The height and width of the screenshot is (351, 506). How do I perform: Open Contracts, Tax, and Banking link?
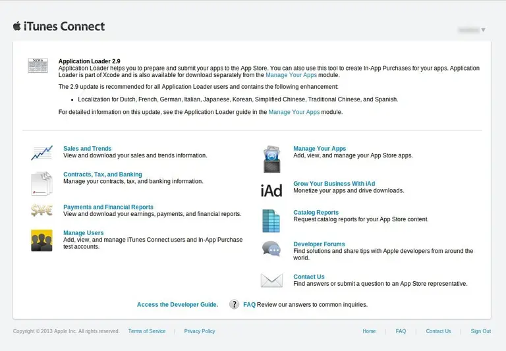tap(103, 175)
